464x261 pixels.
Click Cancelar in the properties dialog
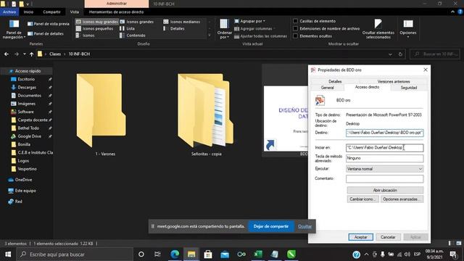(x=388, y=237)
